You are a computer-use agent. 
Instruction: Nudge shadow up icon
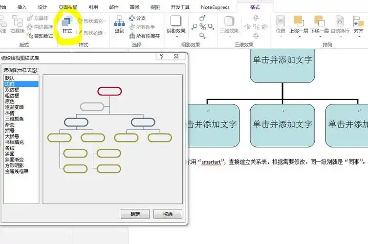[202, 18]
